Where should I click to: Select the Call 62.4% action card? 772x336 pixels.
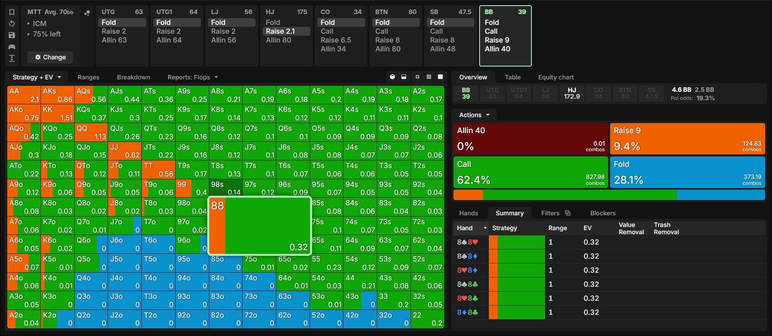click(x=531, y=172)
